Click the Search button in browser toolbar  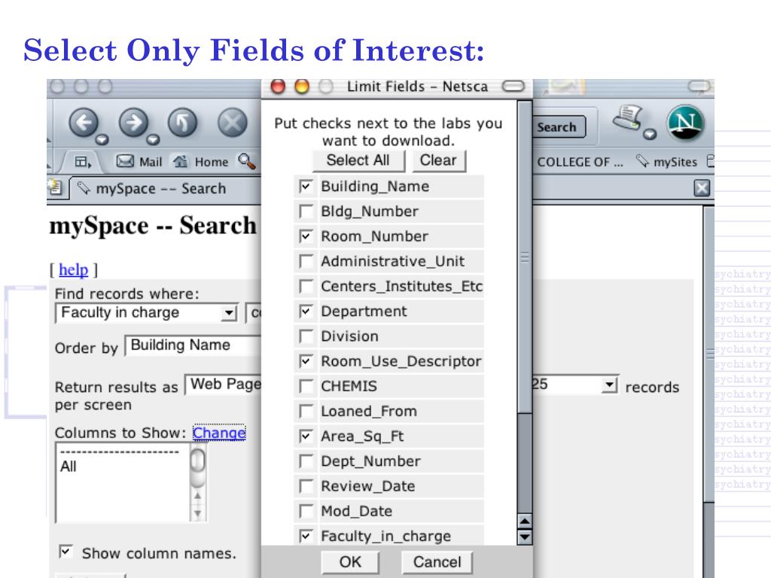(x=559, y=126)
